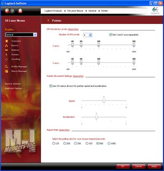
Task: Select the Basics sidebar icon
Action: click(x=7, y=45)
